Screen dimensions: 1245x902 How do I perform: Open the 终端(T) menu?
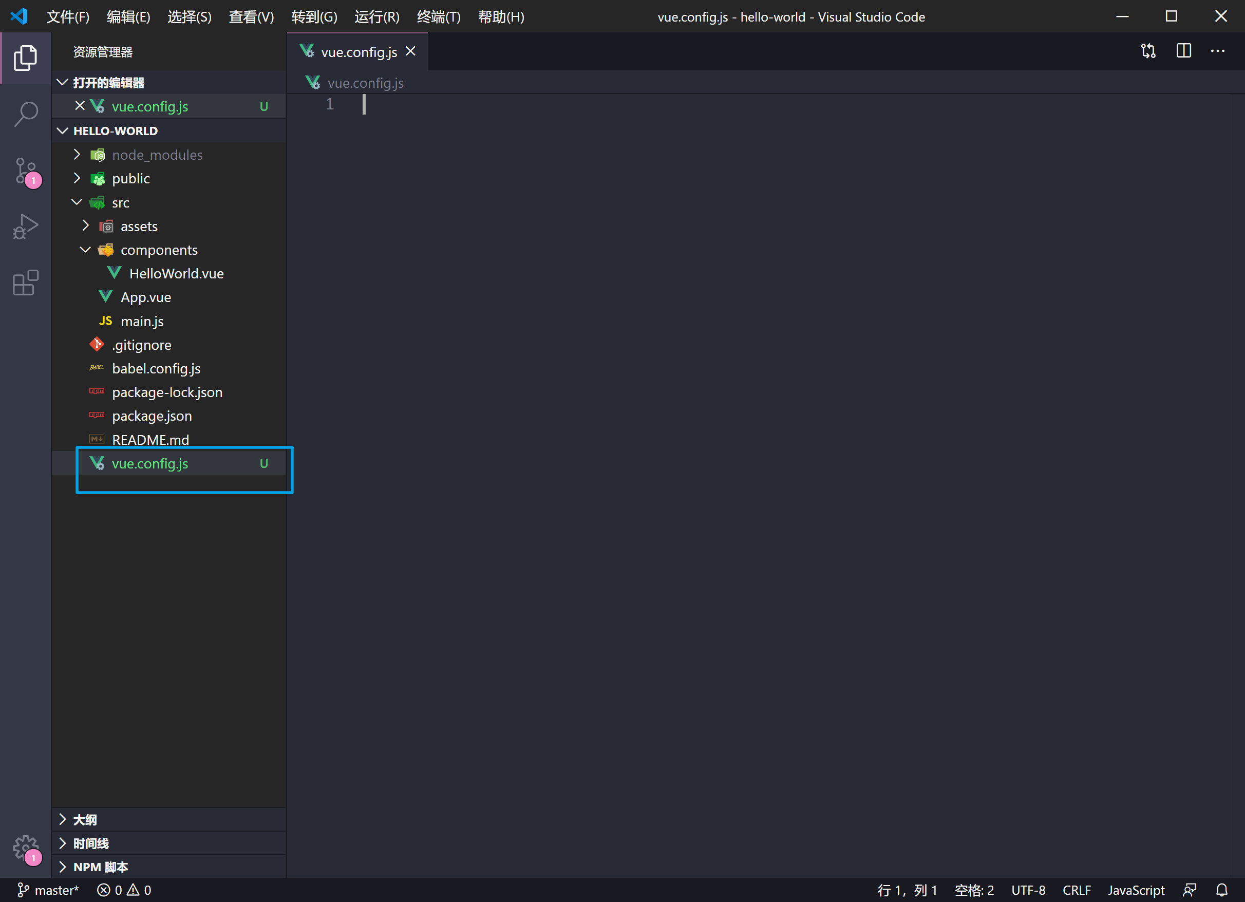(439, 16)
